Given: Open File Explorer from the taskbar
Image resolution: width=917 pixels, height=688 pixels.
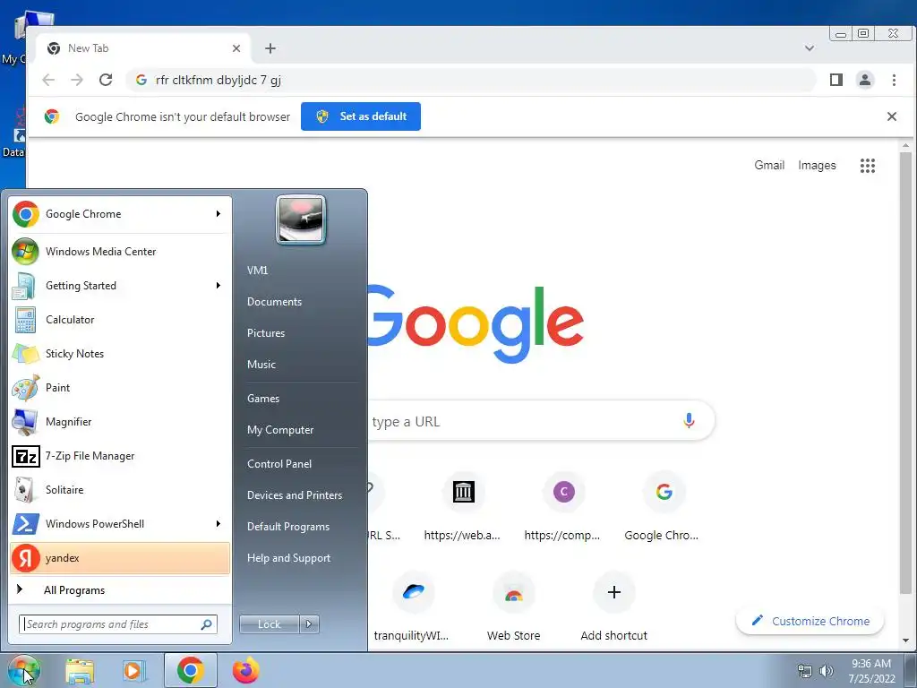Looking at the screenshot, I should click(80, 670).
